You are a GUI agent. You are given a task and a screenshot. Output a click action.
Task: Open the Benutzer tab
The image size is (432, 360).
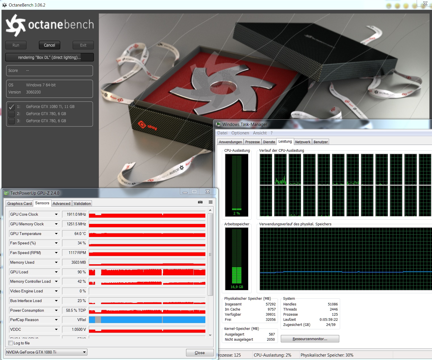coord(321,142)
